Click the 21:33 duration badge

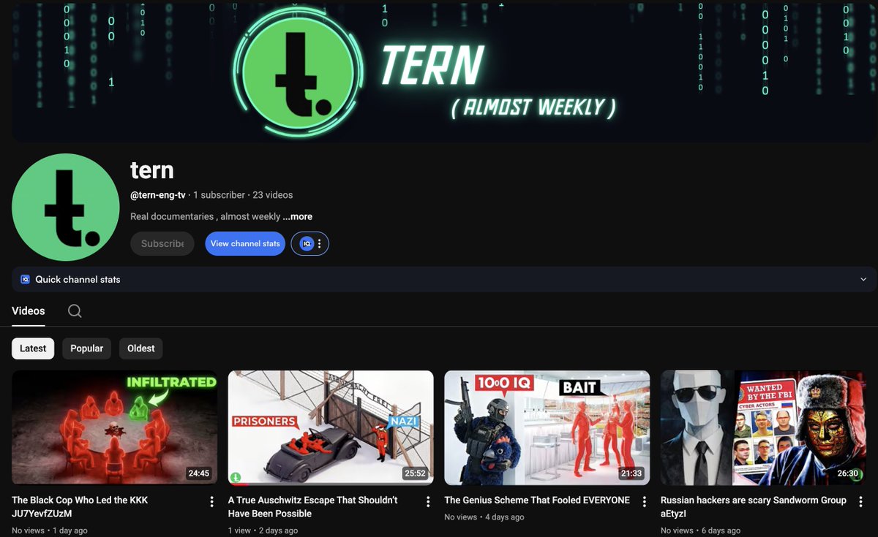[631, 473]
